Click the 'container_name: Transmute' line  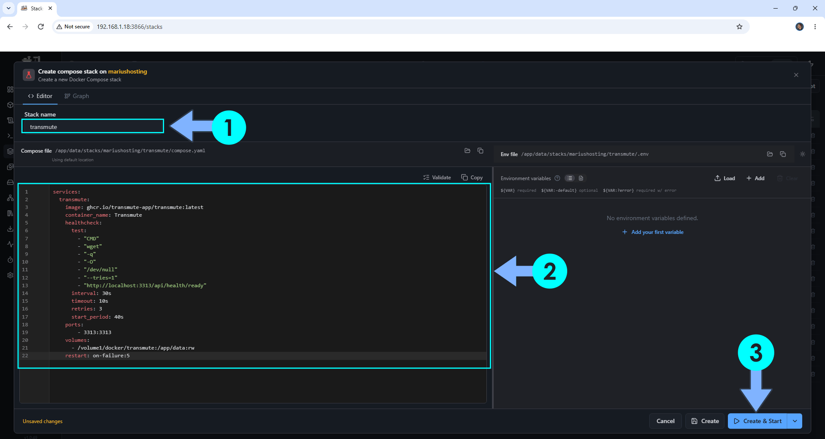click(103, 215)
